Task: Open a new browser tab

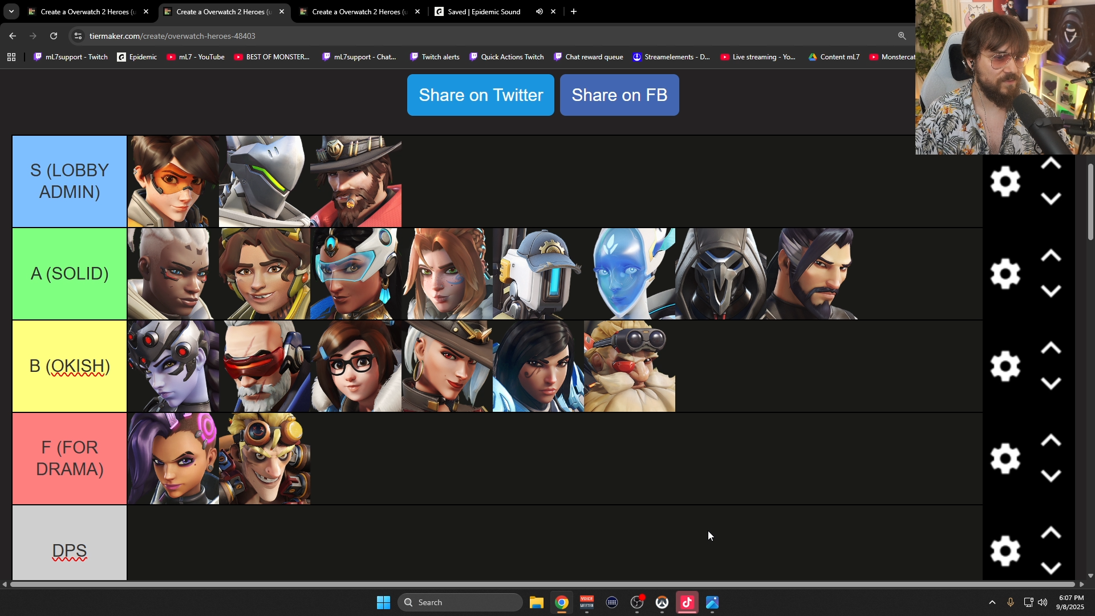Action: (574, 11)
